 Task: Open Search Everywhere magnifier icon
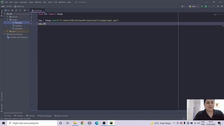tap(218, 6)
